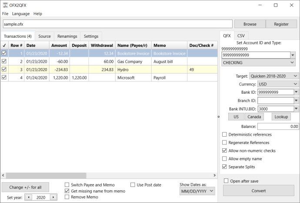Open the Renamings tab

(67, 36)
